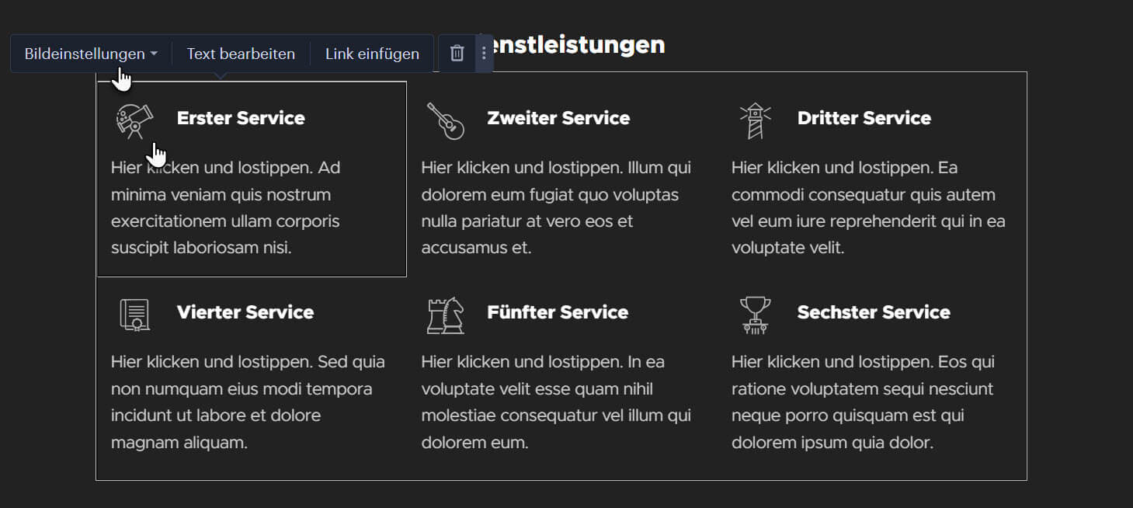This screenshot has width=1133, height=508.
Task: Click the description text under Erster Service
Action: pos(226,207)
